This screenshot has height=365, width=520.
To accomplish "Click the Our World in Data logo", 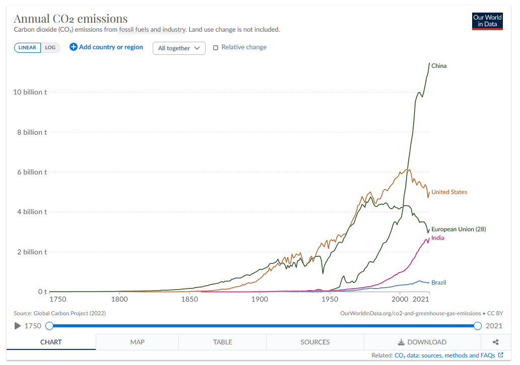I will pos(487,21).
